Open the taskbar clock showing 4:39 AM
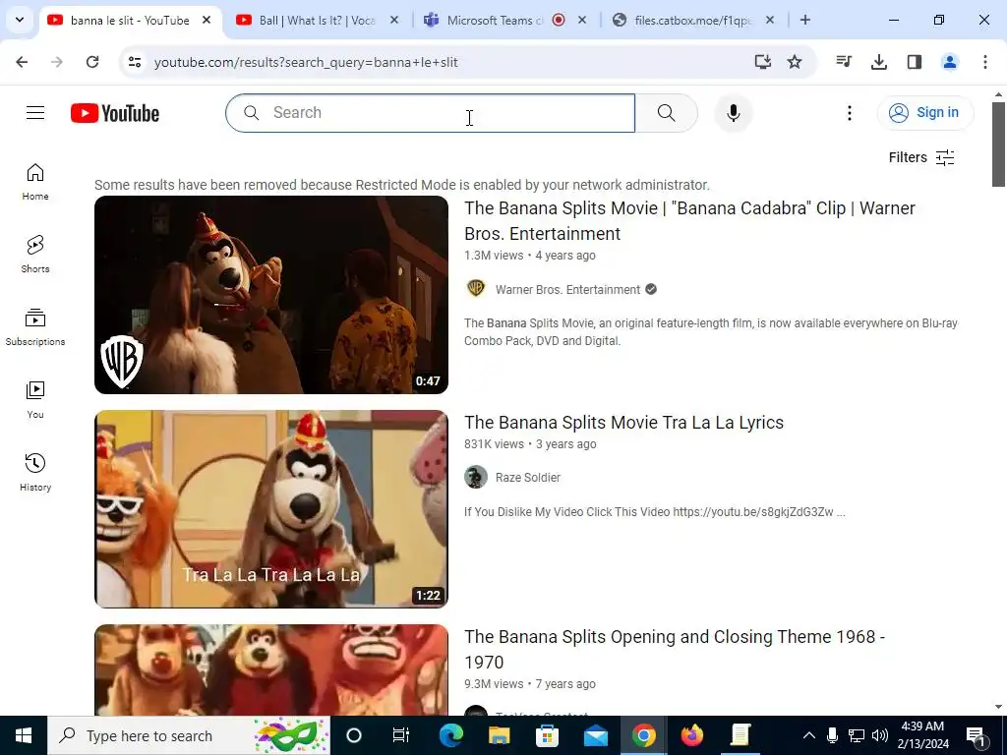 922,735
